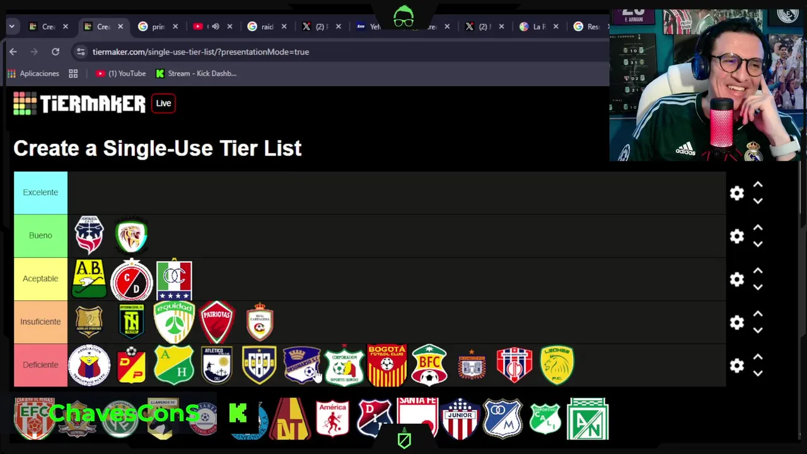The width and height of the screenshot is (807, 454).
Task: Click the Excelente tier label
Action: click(x=40, y=192)
